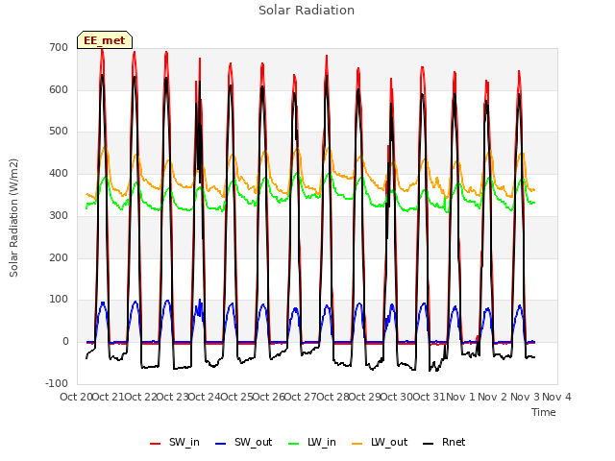Click the Oct 20 x-axis date label

click(x=77, y=397)
